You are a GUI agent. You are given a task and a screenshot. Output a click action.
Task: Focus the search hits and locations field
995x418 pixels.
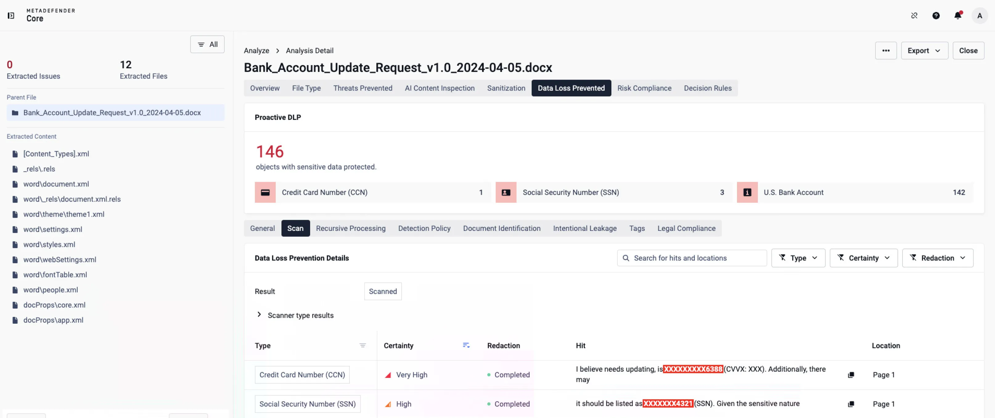692,258
